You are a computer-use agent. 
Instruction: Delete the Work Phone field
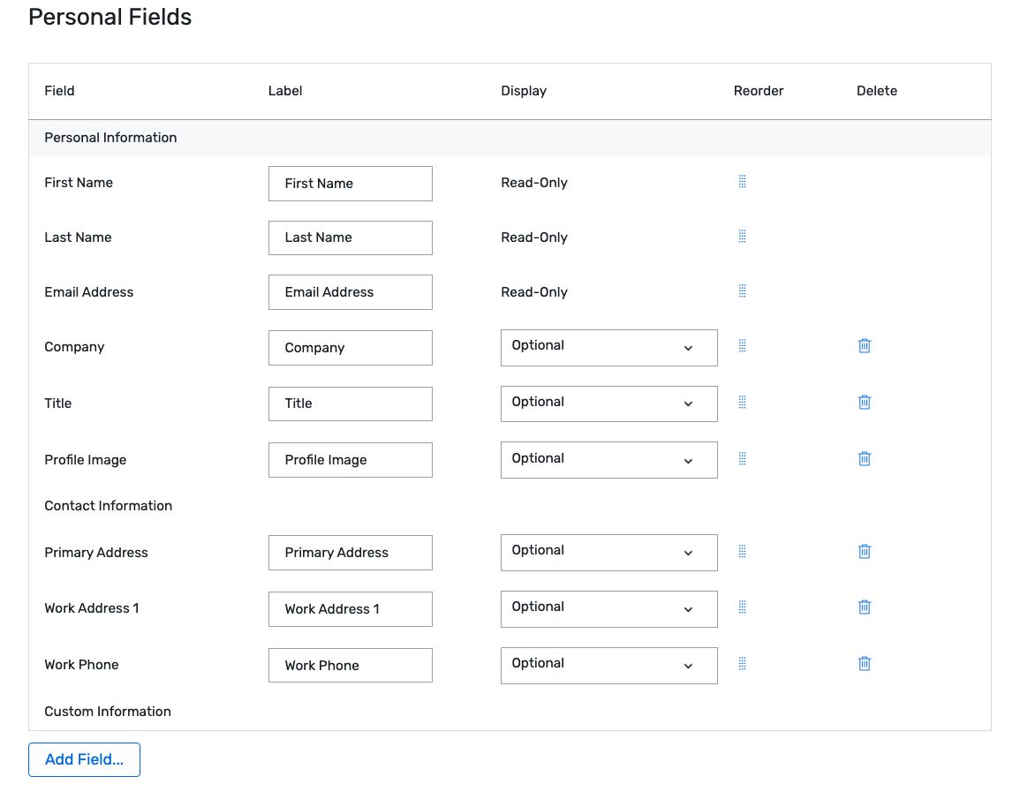point(864,663)
